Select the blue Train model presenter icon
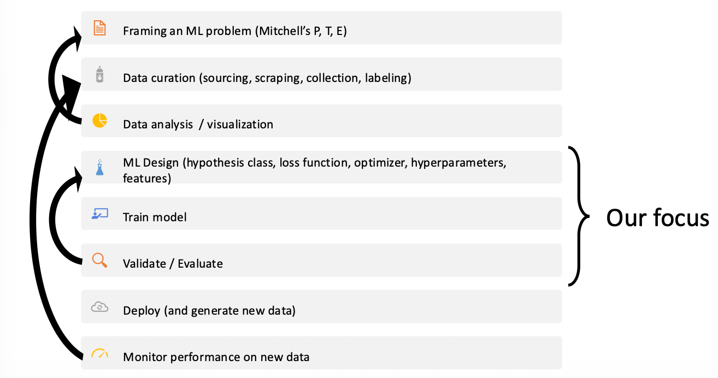The height and width of the screenshot is (378, 718). [99, 214]
